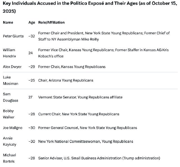Click the Name column header

coord(8,22)
